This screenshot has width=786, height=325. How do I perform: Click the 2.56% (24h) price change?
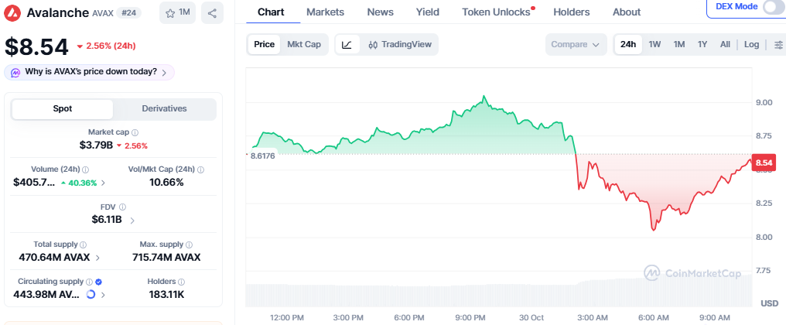(106, 46)
